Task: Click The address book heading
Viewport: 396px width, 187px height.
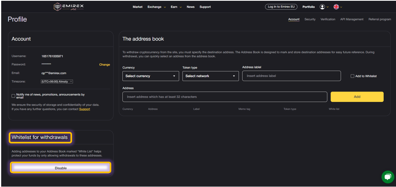Action: (x=143, y=39)
